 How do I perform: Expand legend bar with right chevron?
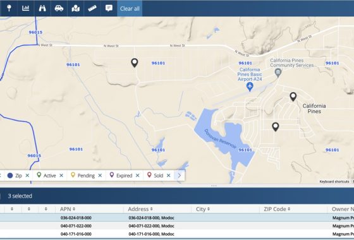[180, 176]
